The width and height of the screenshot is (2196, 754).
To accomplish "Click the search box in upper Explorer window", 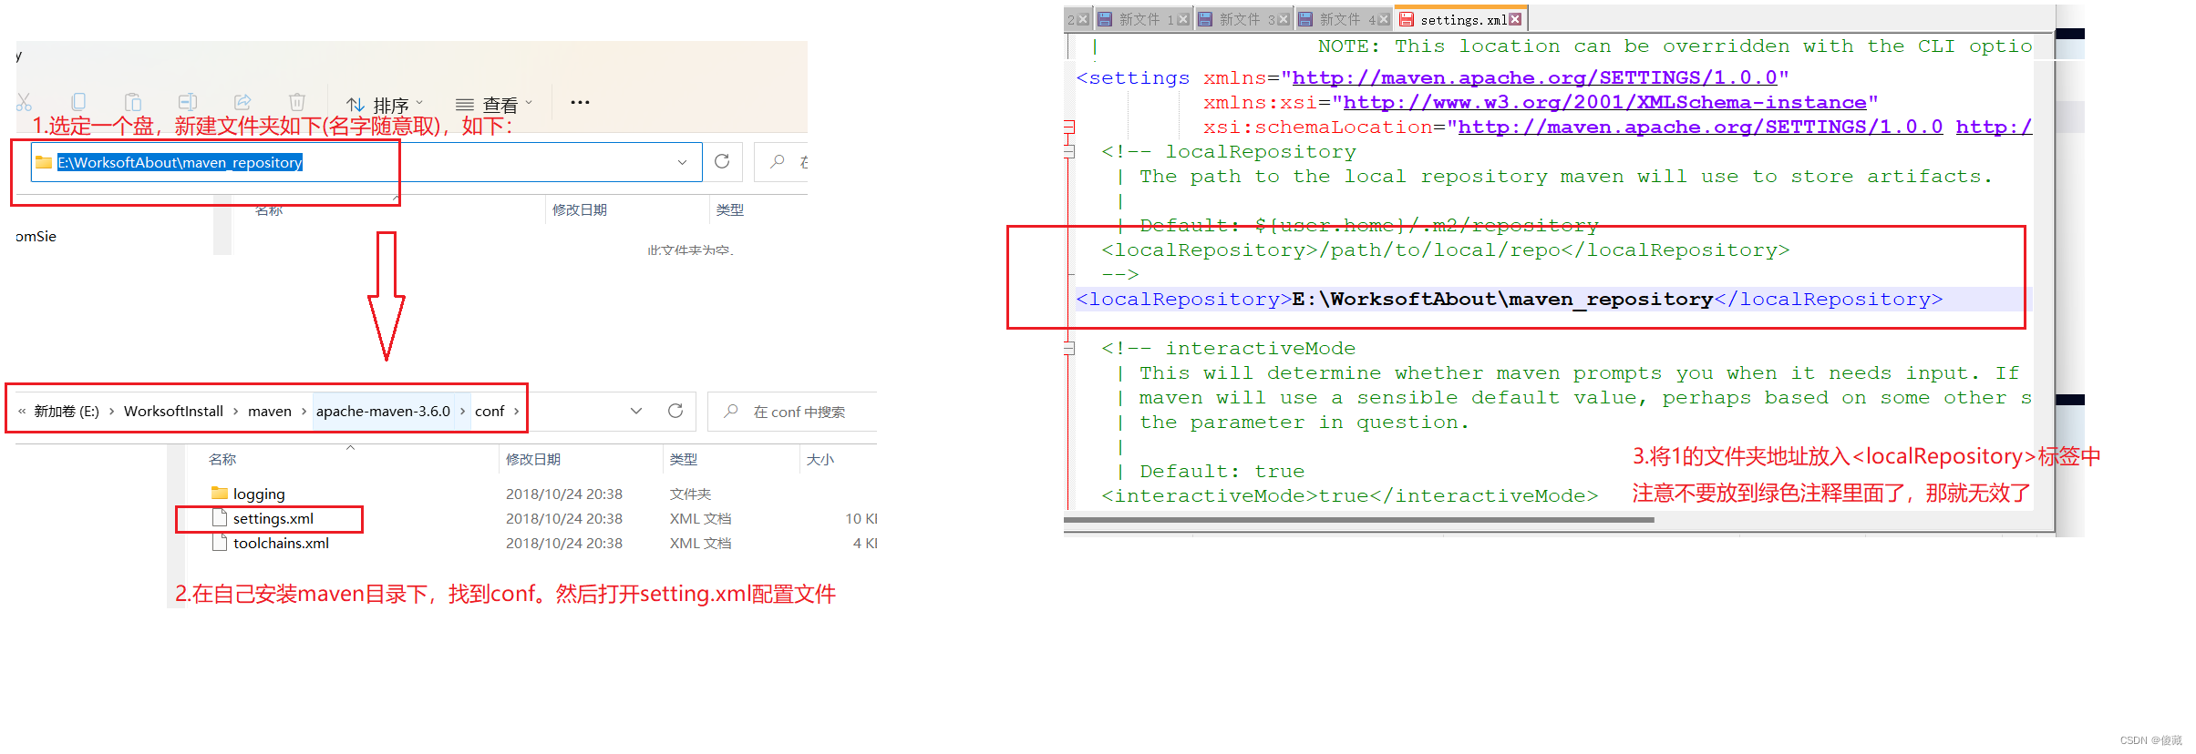I will click(x=782, y=162).
